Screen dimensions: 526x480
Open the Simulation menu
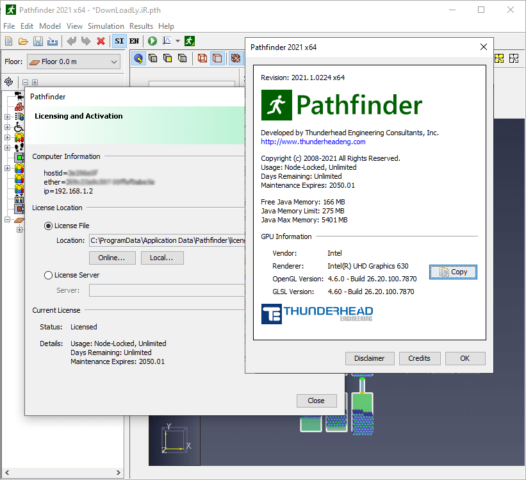point(106,26)
